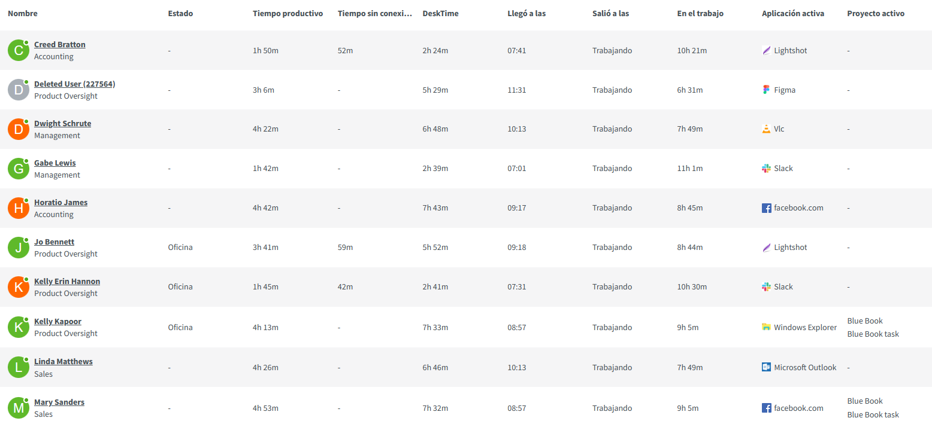Click the Figma app icon
Screen dimensions: 932x424
click(766, 90)
